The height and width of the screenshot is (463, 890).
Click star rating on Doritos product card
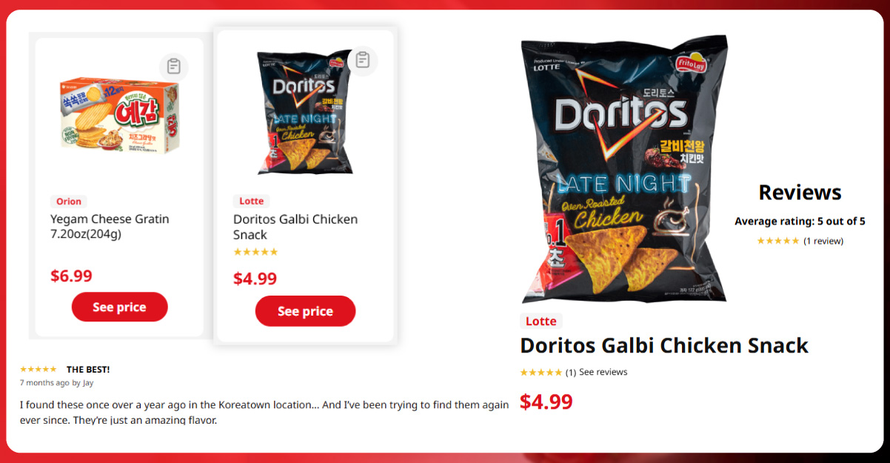pos(255,252)
